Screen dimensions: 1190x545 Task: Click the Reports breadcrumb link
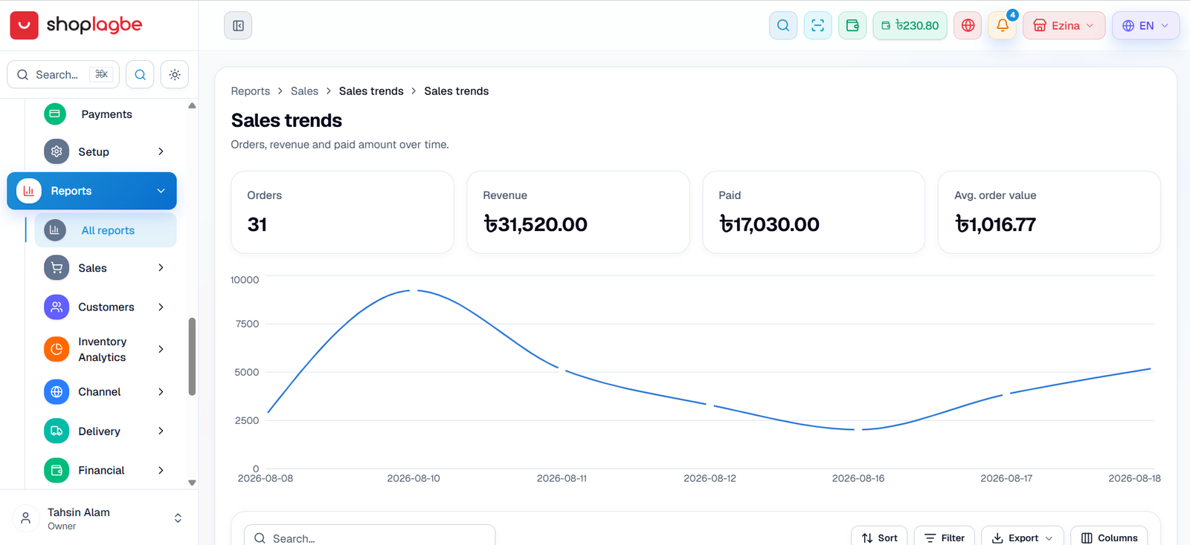251,91
